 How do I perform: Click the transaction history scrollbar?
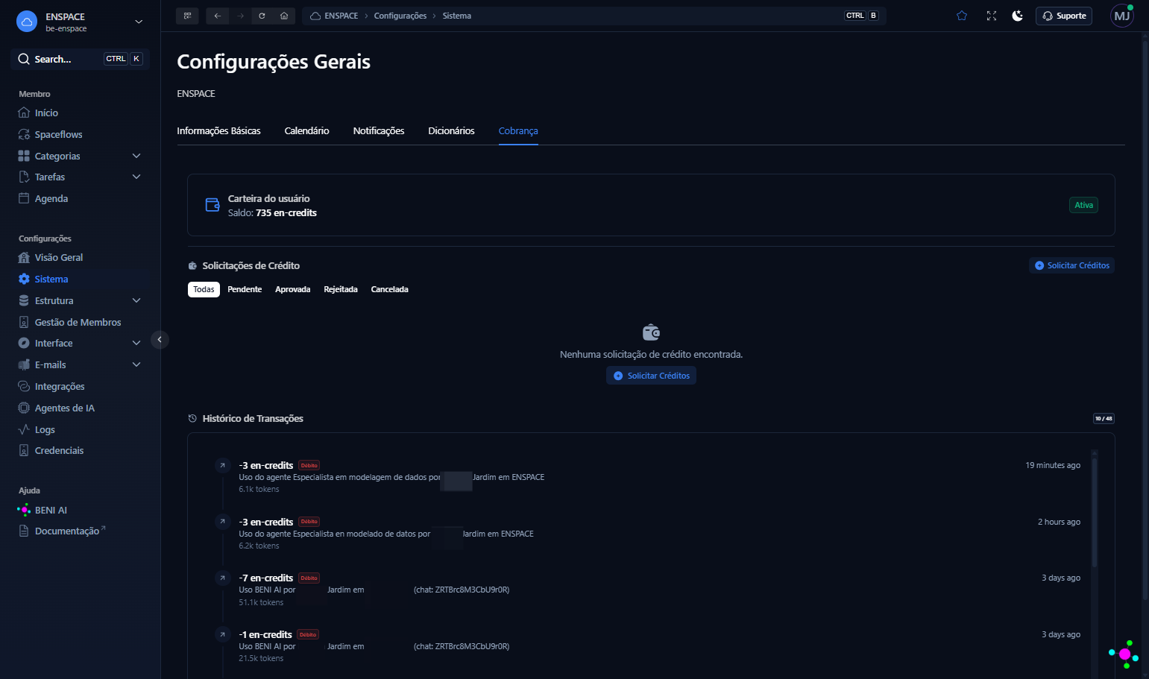(x=1095, y=514)
